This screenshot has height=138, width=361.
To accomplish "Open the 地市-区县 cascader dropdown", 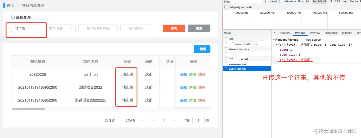I will coord(60,28).
